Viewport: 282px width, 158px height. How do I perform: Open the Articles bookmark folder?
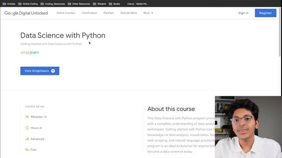pos(9,4)
